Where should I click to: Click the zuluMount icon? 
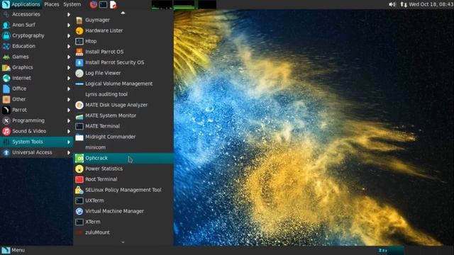(79, 232)
